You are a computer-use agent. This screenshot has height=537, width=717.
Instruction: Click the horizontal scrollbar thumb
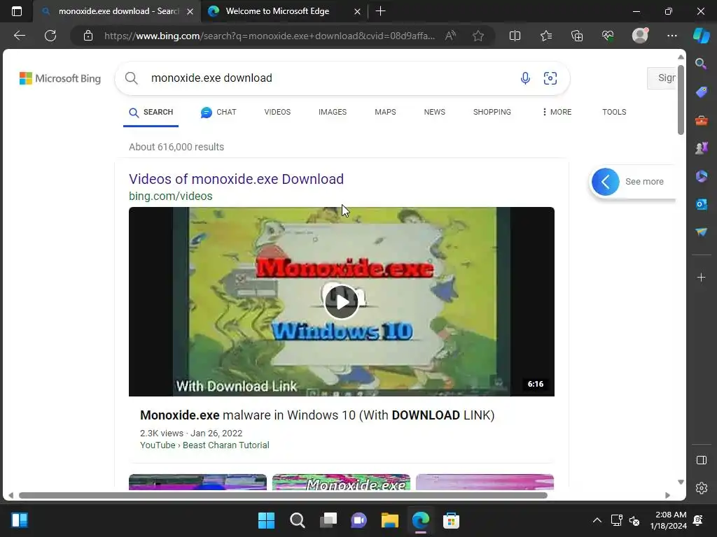pos(283,496)
